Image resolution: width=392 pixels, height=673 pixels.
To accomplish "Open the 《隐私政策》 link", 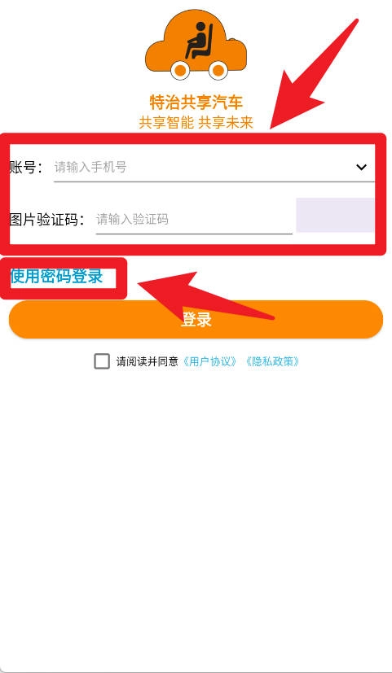I will tap(271, 361).
